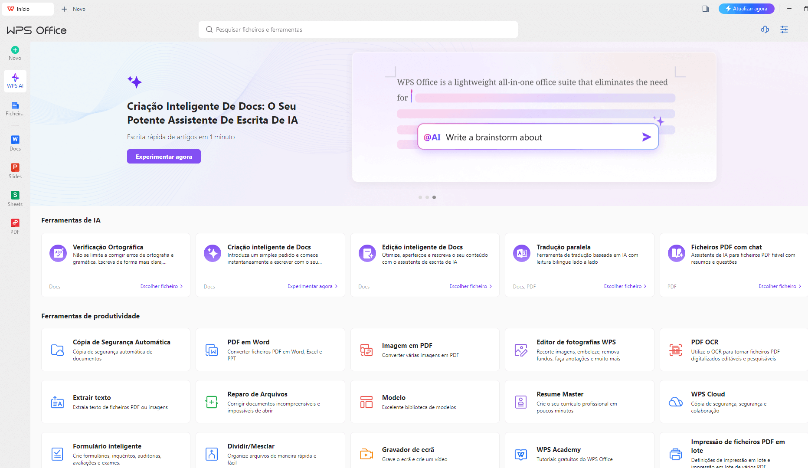Click the purple send arrow in AI prompt
Screen dimensions: 808x468
pos(646,137)
